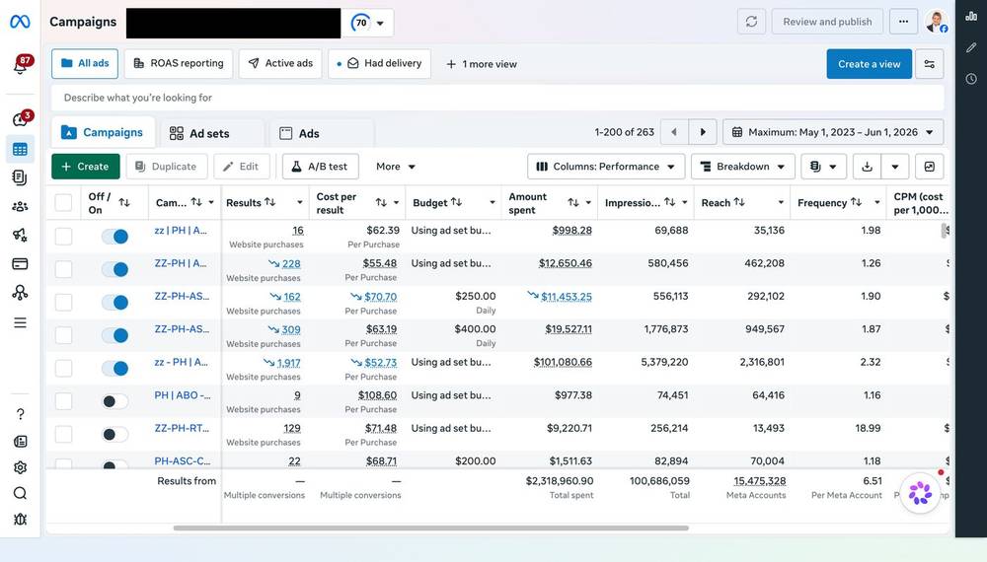Check the box for the 16-results row
This screenshot has height=562, width=987.
(x=63, y=237)
